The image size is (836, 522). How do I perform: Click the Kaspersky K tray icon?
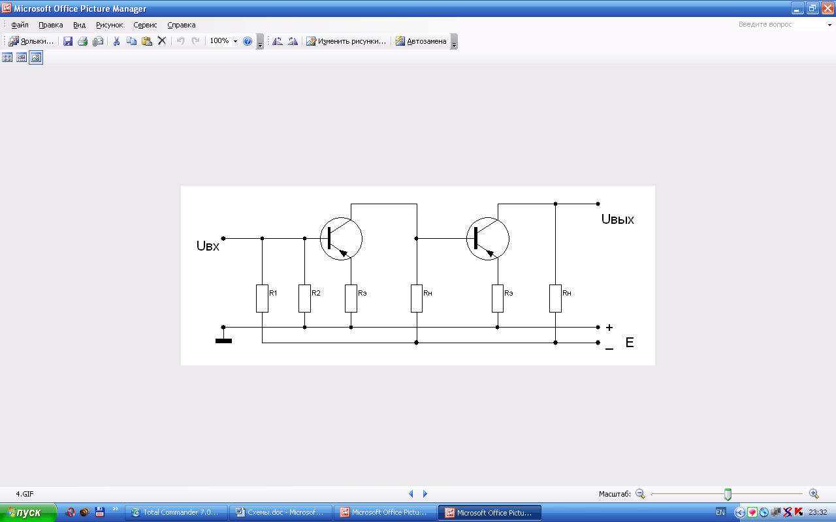(x=799, y=512)
